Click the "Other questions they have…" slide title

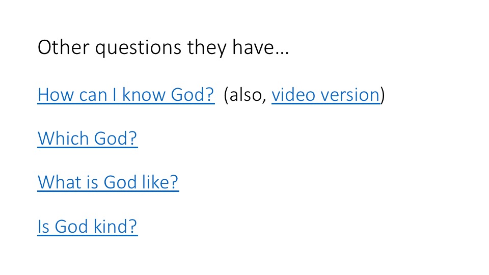pos(163,47)
